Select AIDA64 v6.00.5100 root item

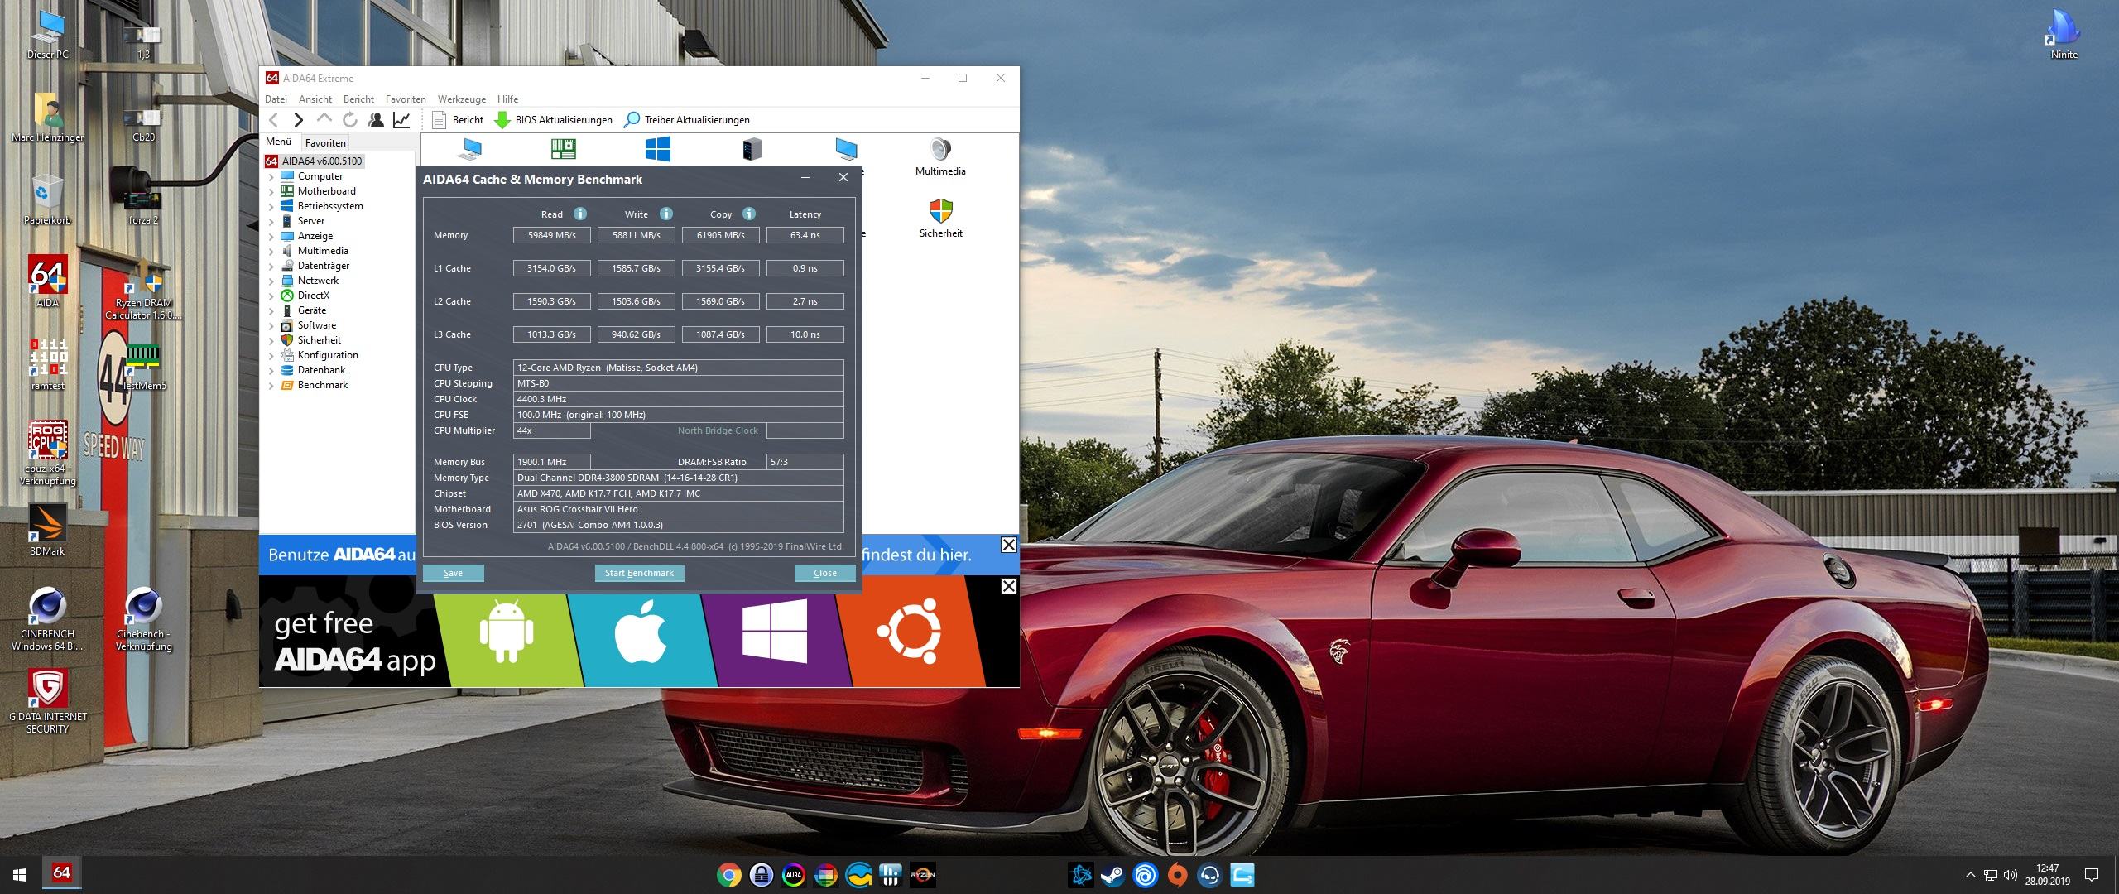click(314, 161)
